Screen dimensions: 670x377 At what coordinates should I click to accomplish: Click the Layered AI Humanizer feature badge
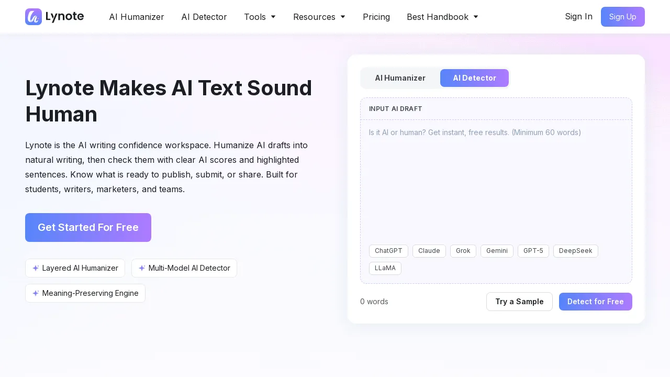click(75, 268)
